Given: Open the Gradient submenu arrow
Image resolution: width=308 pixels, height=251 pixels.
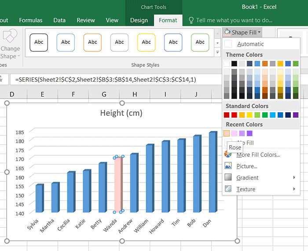Looking at the screenshot, I should (x=294, y=178).
